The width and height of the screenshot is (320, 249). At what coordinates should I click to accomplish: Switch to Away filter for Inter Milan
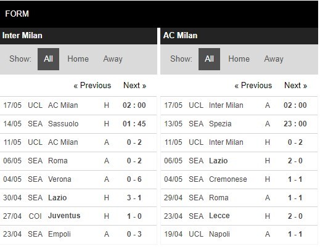[113, 59]
